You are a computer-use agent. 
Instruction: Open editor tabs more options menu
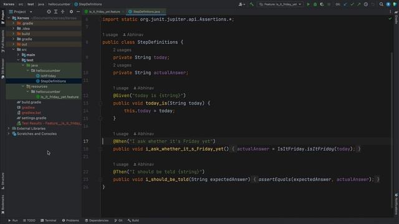390,12
